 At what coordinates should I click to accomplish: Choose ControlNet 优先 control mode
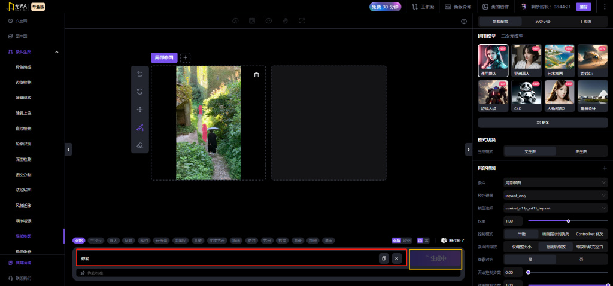(x=590, y=233)
